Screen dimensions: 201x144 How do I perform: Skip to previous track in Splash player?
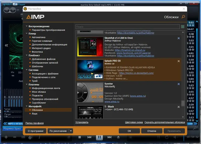click(x=89, y=137)
